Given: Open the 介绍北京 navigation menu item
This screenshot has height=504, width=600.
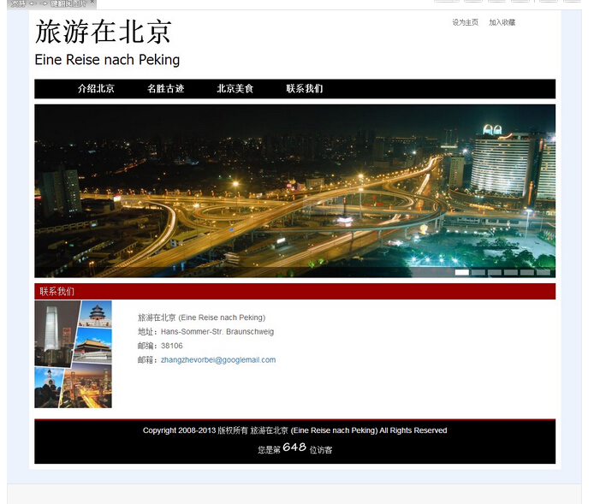Looking at the screenshot, I should (x=96, y=89).
